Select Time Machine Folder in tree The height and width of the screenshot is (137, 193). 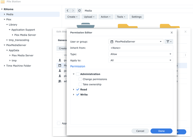18,66
